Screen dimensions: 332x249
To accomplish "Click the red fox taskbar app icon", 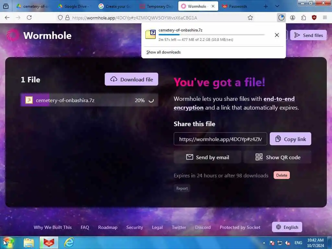I will [49, 243].
